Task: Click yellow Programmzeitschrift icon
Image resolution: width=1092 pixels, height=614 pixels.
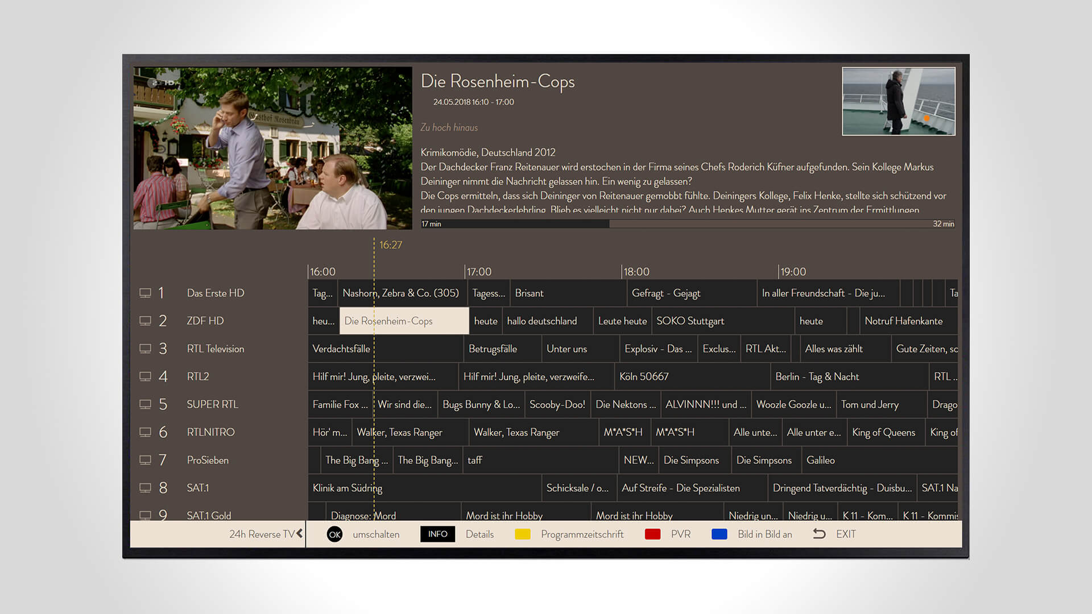Action: (520, 534)
